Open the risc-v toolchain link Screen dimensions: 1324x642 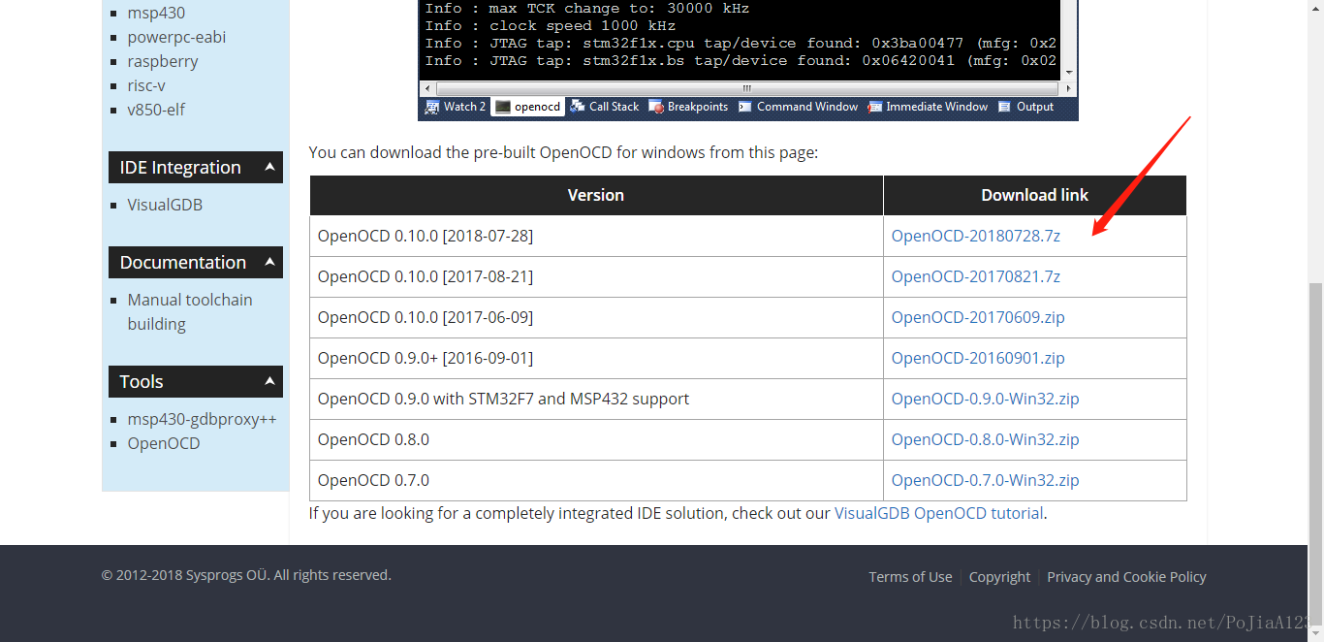click(x=146, y=85)
